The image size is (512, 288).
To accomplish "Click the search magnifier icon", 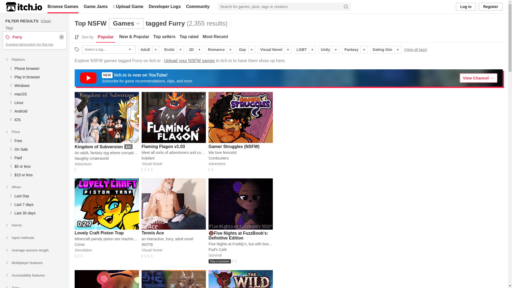I will click(346, 7).
